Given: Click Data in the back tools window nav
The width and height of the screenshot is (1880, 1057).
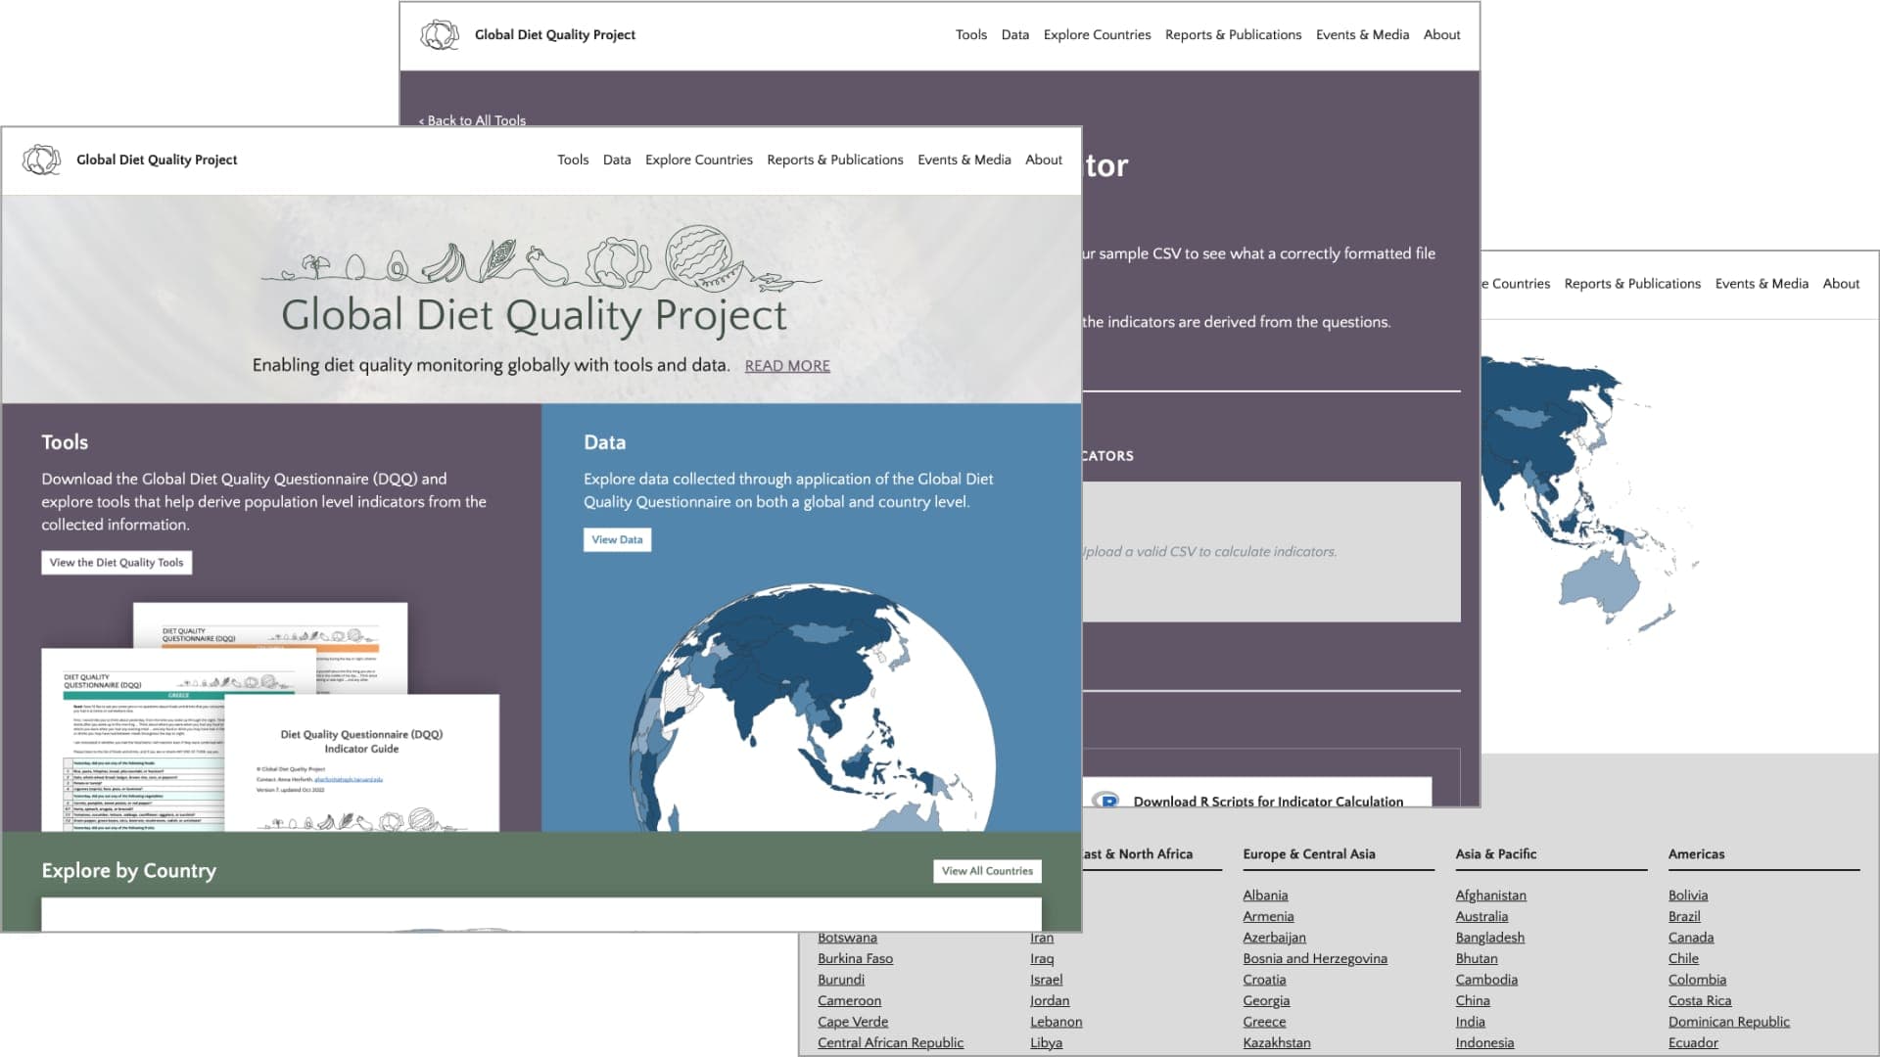Looking at the screenshot, I should (1015, 34).
